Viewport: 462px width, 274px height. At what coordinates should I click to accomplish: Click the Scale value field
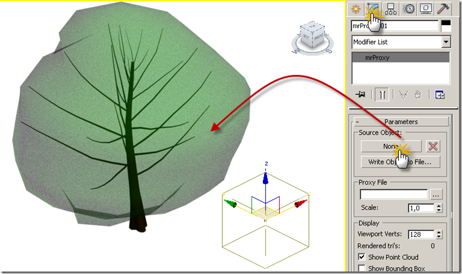point(420,208)
